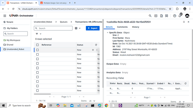
Task: Open the notifications bell icon
Action: 180,16
